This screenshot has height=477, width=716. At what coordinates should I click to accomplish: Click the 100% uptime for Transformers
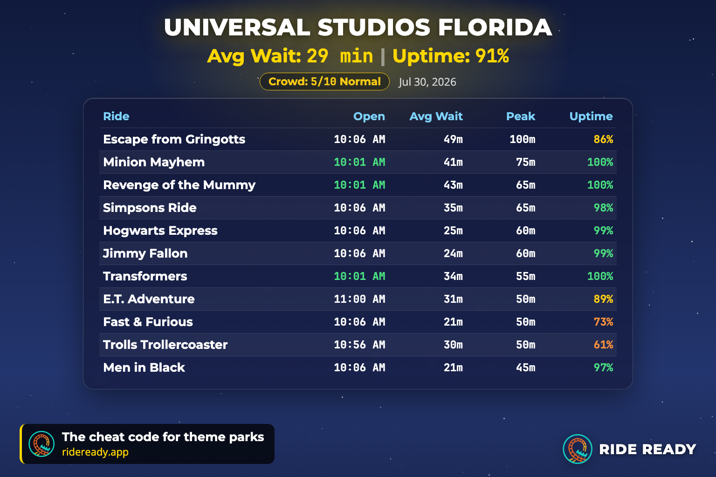point(600,276)
